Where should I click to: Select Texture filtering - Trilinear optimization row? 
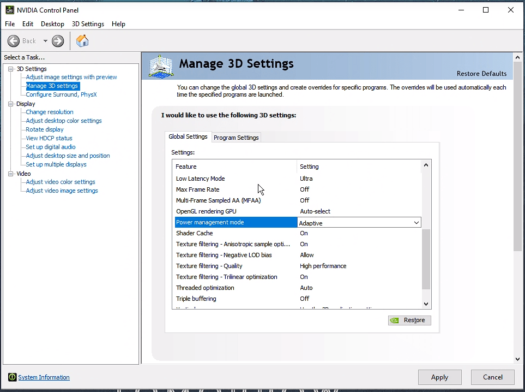coord(298,277)
